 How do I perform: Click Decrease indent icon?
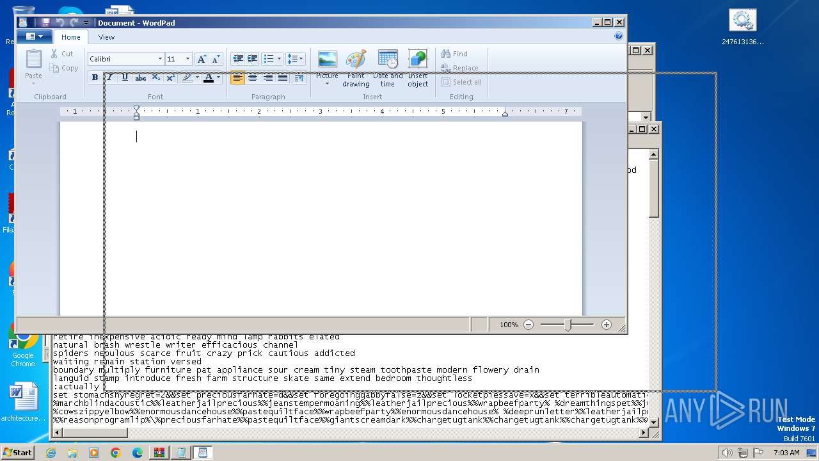tap(237, 59)
